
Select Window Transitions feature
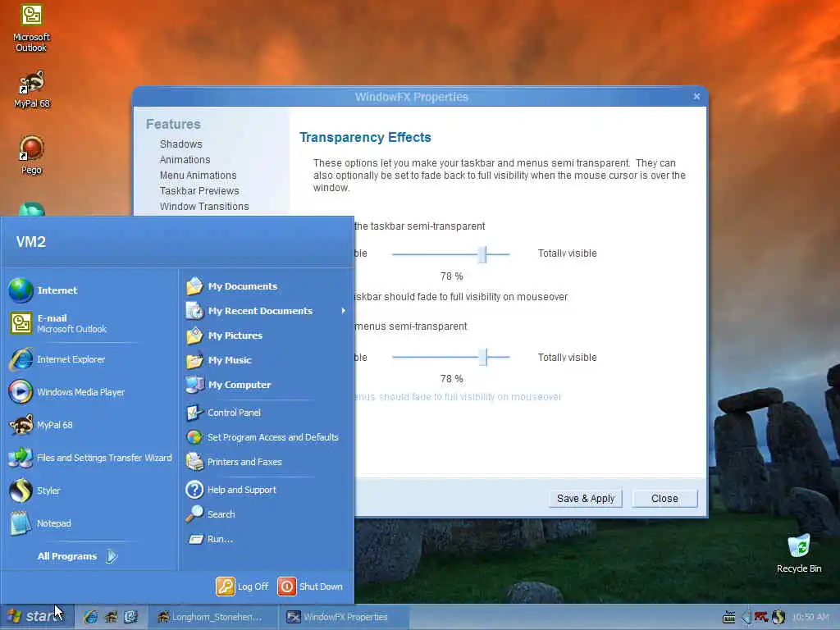tap(204, 206)
